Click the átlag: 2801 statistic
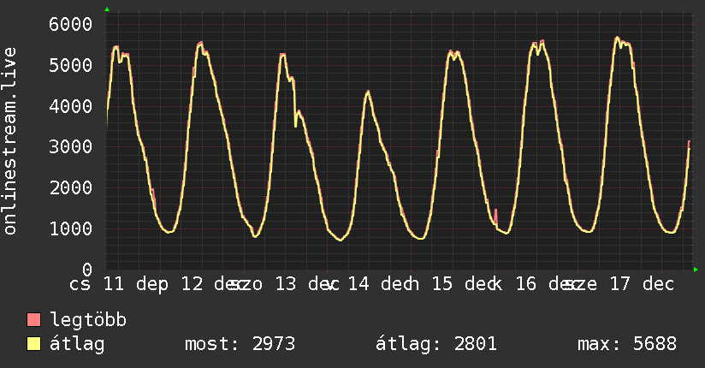 pos(436,344)
